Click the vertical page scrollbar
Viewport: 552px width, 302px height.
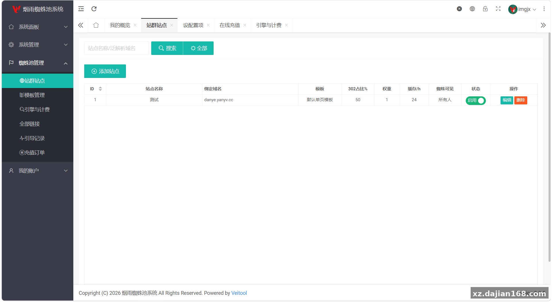point(549,147)
